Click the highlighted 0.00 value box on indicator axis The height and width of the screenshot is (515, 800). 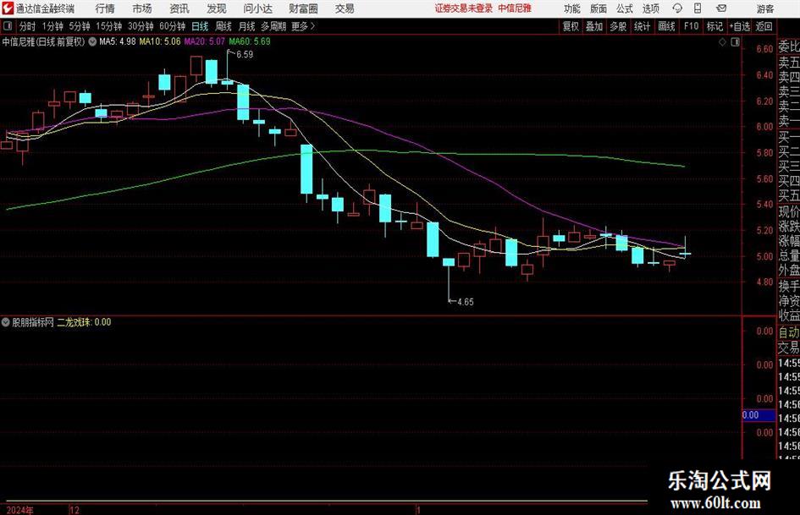759,415
